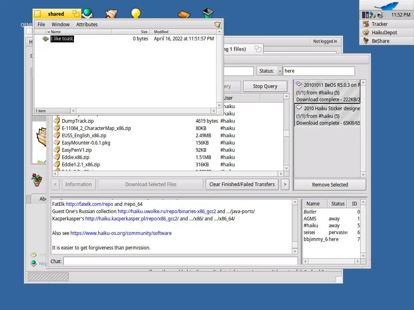Click the Chat input field
Screen dimensions: 414x310
click(x=181, y=261)
